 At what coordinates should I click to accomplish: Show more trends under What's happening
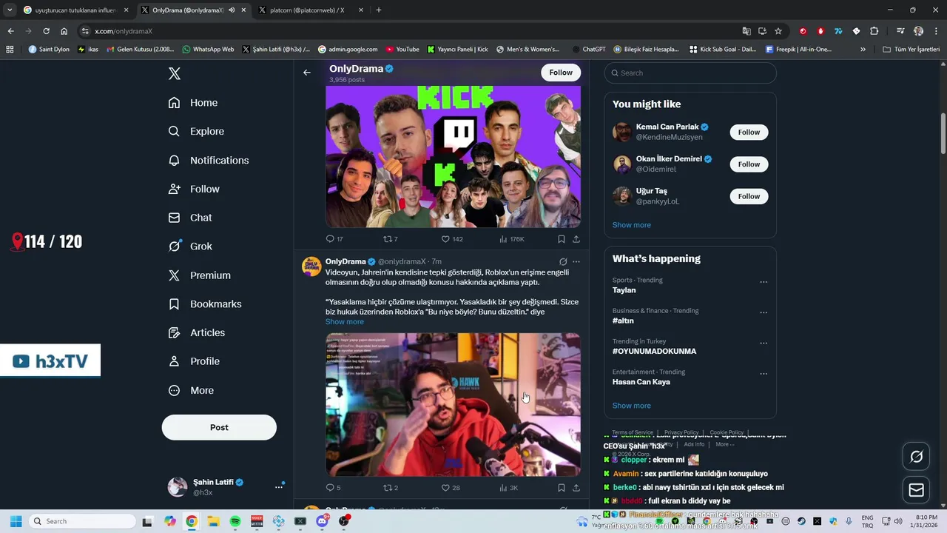click(632, 406)
